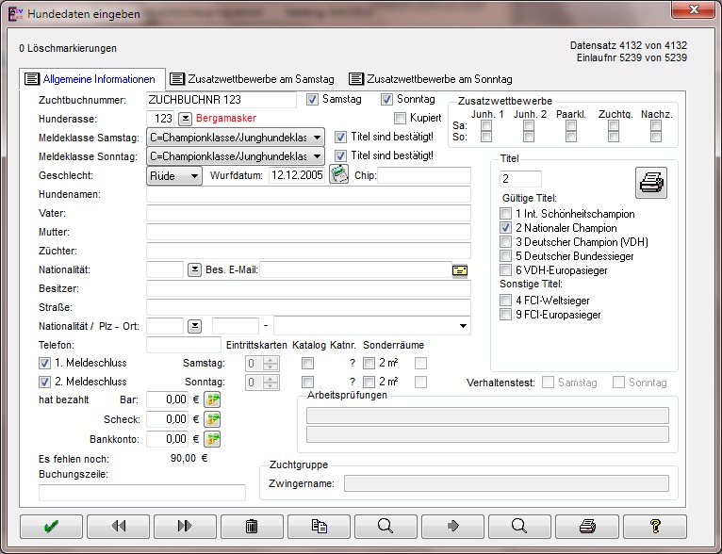Screen dimensions: 722x554
Task: Confirm entry with the green checkmark button
Action: 51,527
